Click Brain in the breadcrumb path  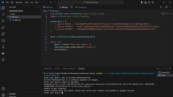click(45, 11)
